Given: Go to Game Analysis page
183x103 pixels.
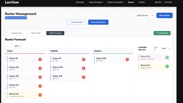Looking at the screenshot, I should 96,2.
